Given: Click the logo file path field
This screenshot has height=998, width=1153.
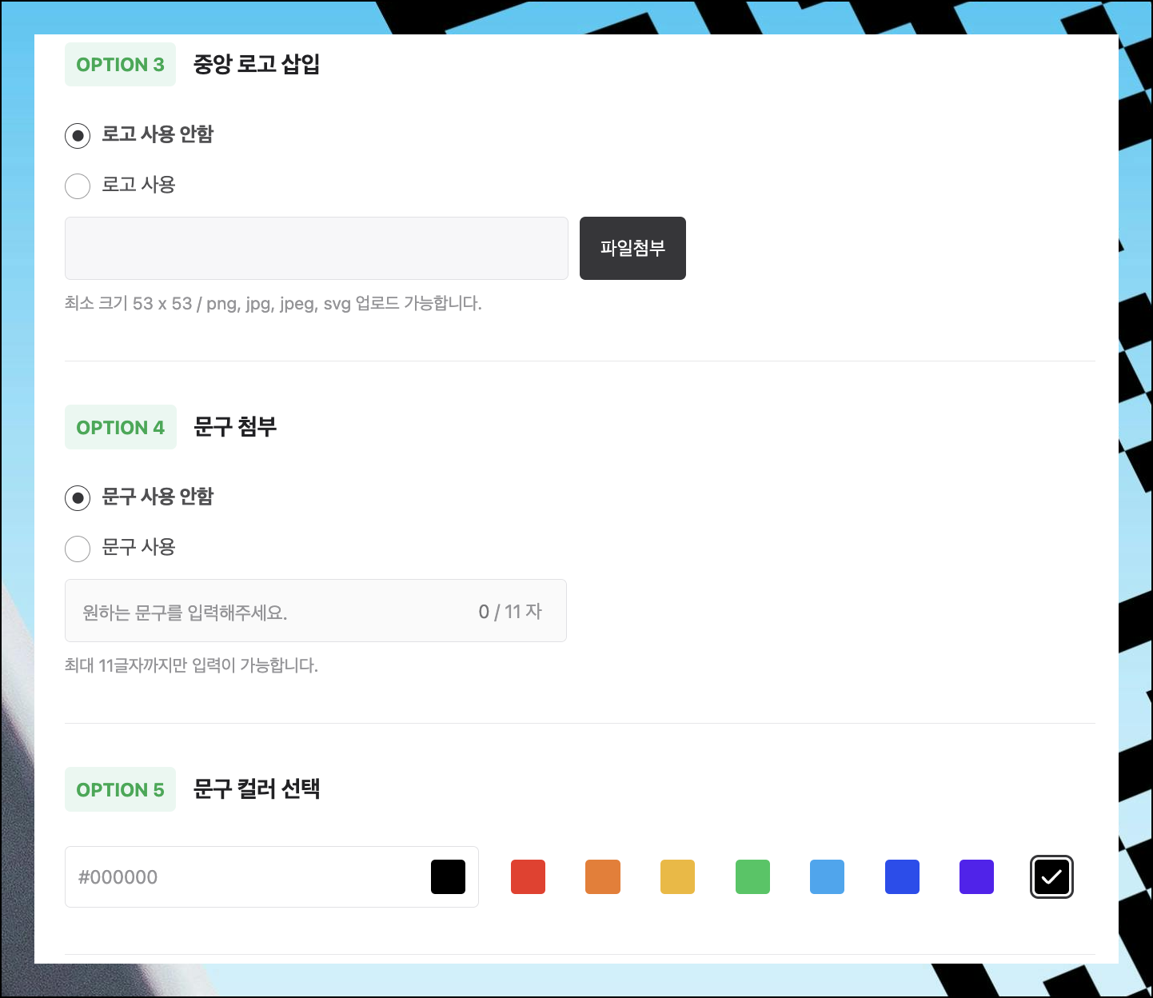Looking at the screenshot, I should pyautogui.click(x=317, y=248).
